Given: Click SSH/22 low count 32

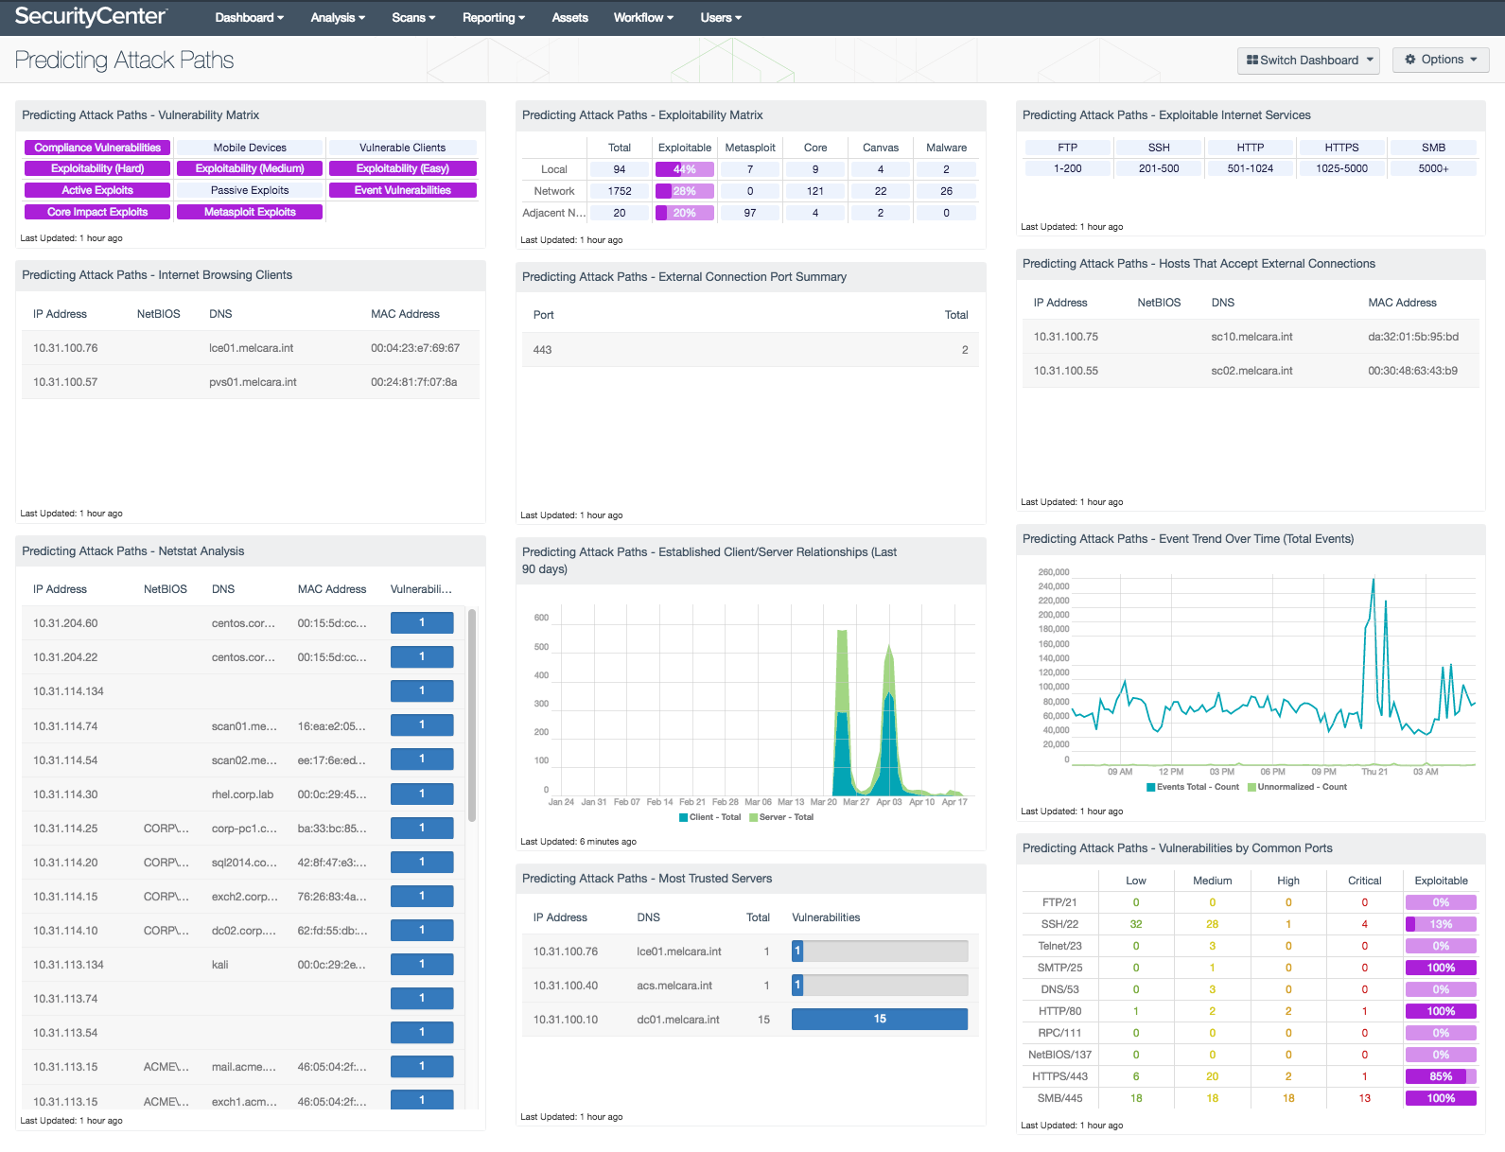Looking at the screenshot, I should [1136, 924].
